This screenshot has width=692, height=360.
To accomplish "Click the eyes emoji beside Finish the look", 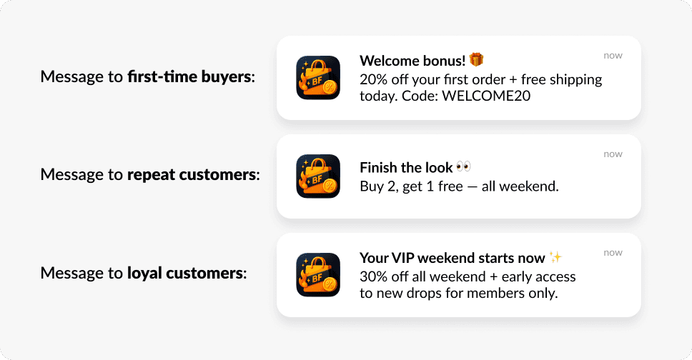I will [463, 168].
